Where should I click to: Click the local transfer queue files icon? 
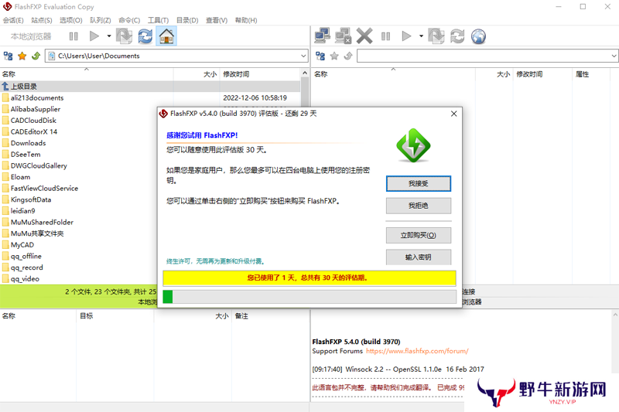(124, 36)
